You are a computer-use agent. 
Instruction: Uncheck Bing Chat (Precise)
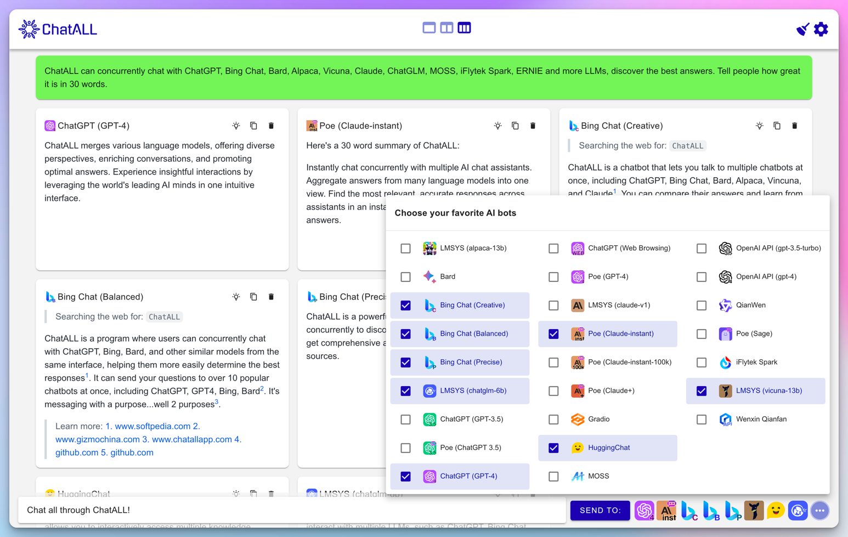(x=405, y=363)
